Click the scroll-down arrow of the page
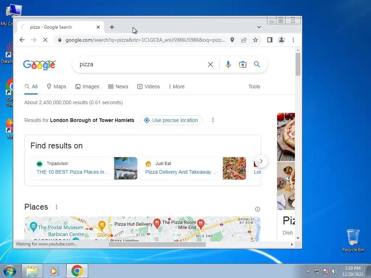This screenshot has width=371, height=278. (x=298, y=238)
